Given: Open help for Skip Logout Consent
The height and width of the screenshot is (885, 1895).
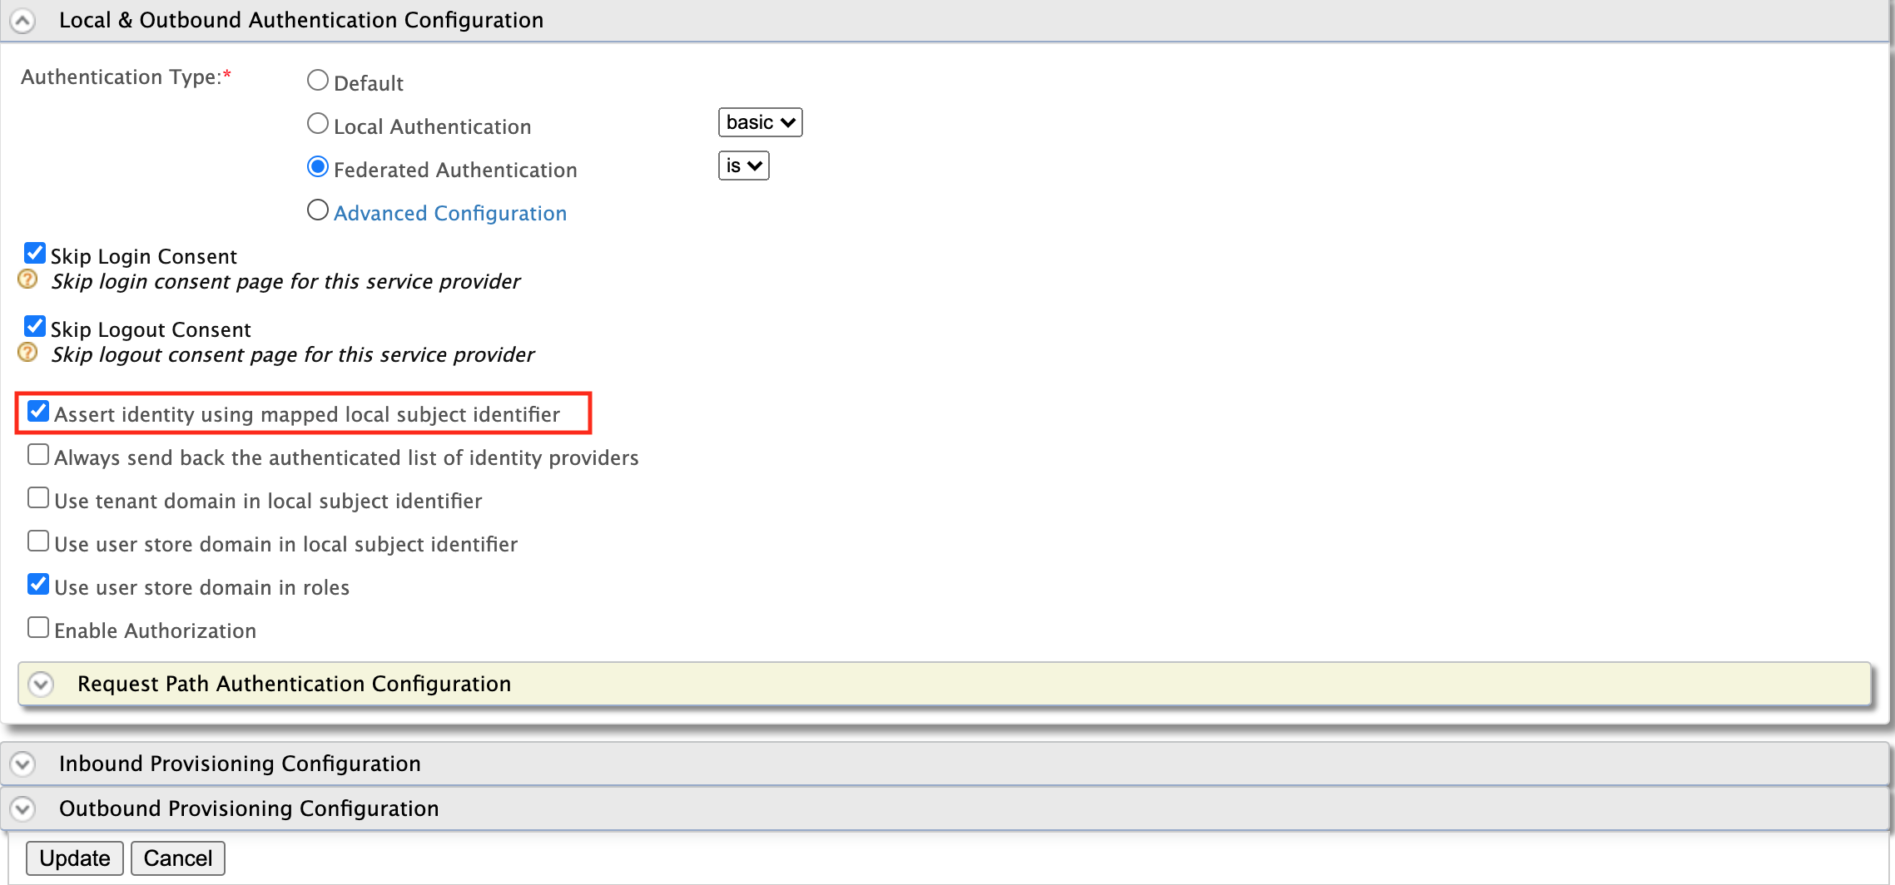Looking at the screenshot, I should point(27,353).
